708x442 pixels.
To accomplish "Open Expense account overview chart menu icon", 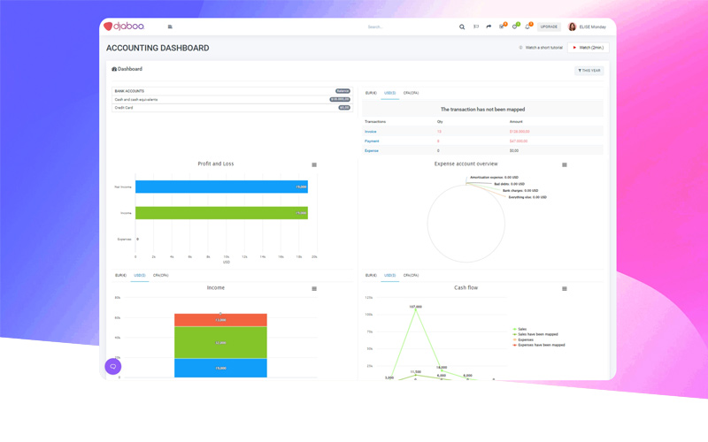I will tap(565, 165).
